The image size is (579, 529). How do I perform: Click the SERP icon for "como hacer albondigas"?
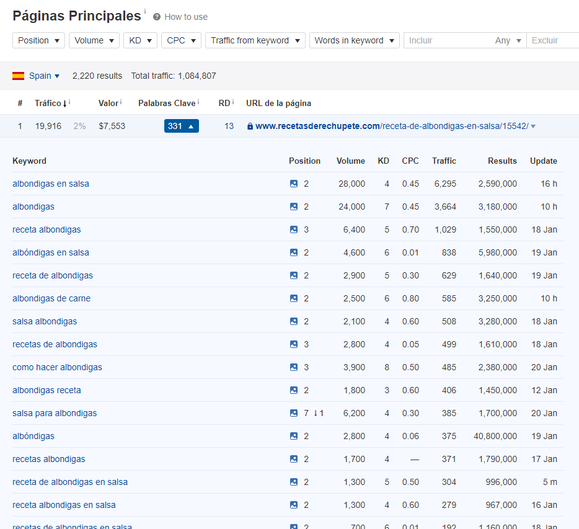(293, 367)
